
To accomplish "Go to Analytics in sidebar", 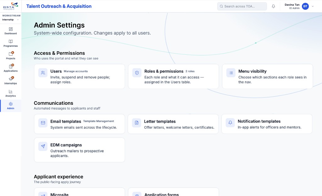I will click(11, 93).
